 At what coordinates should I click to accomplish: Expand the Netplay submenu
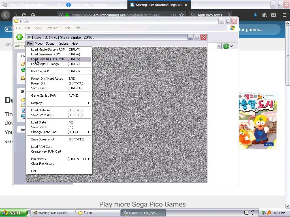pyautogui.click(x=59, y=103)
